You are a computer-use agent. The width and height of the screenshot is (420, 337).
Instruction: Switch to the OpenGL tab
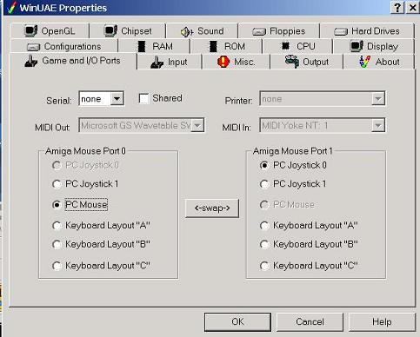[50, 31]
